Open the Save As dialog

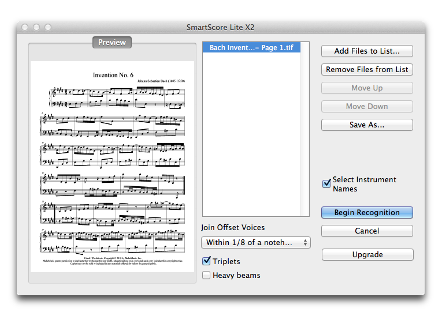(x=367, y=125)
